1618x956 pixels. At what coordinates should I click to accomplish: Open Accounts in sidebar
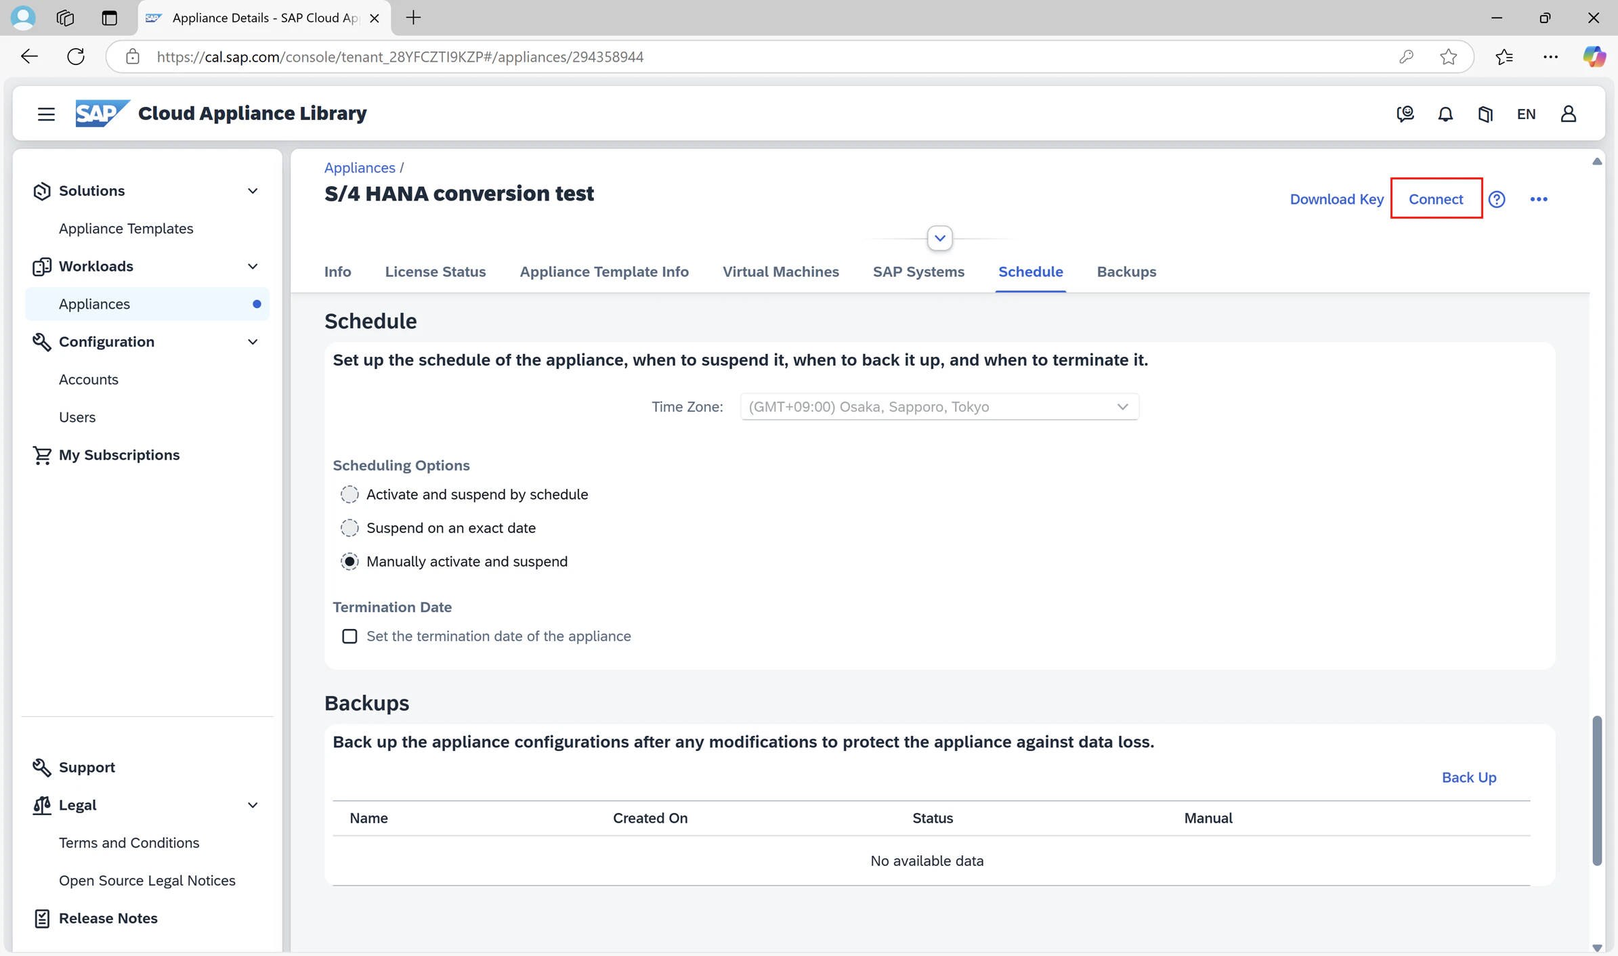click(89, 380)
